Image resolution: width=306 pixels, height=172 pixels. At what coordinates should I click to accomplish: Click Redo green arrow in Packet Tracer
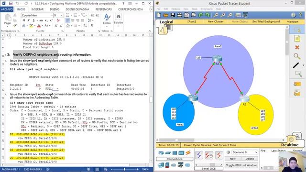click(208, 15)
